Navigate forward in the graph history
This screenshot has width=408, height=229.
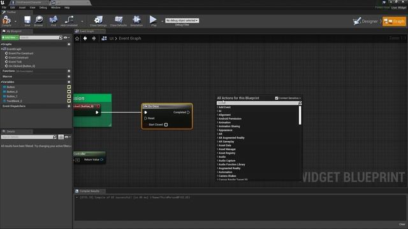point(94,38)
